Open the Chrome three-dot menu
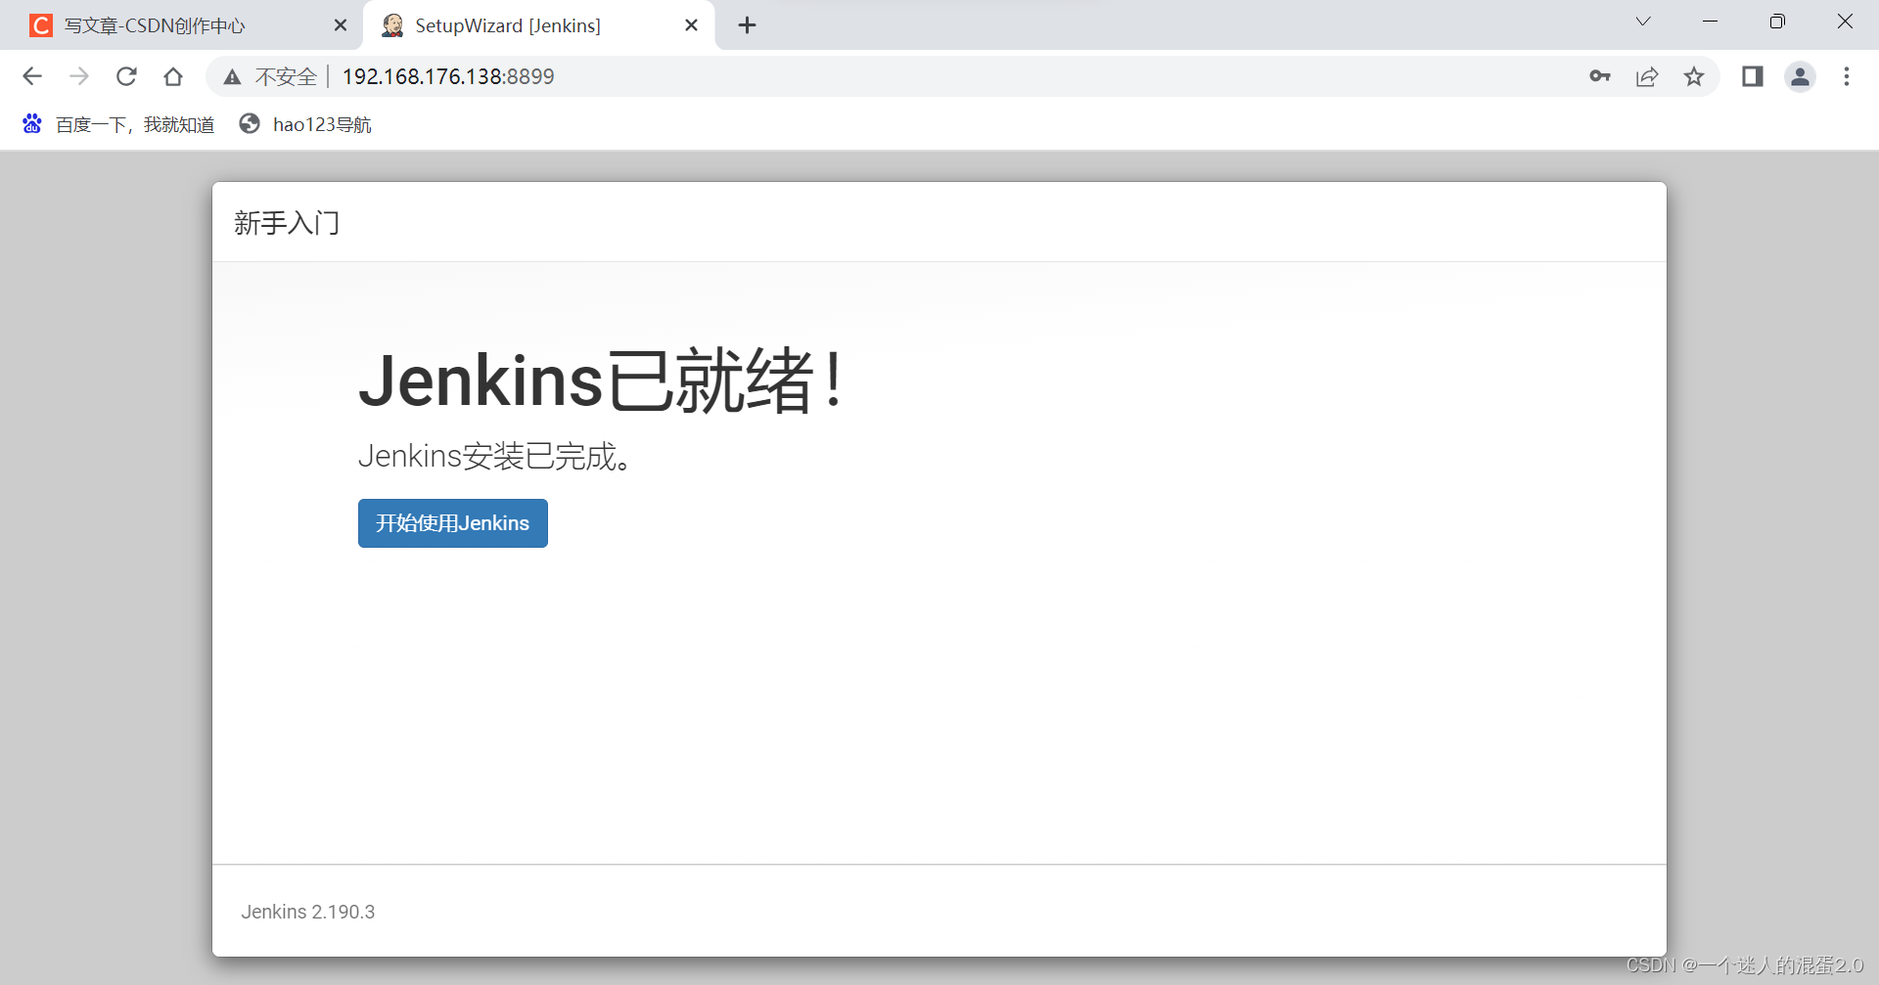This screenshot has width=1879, height=985. point(1847,76)
